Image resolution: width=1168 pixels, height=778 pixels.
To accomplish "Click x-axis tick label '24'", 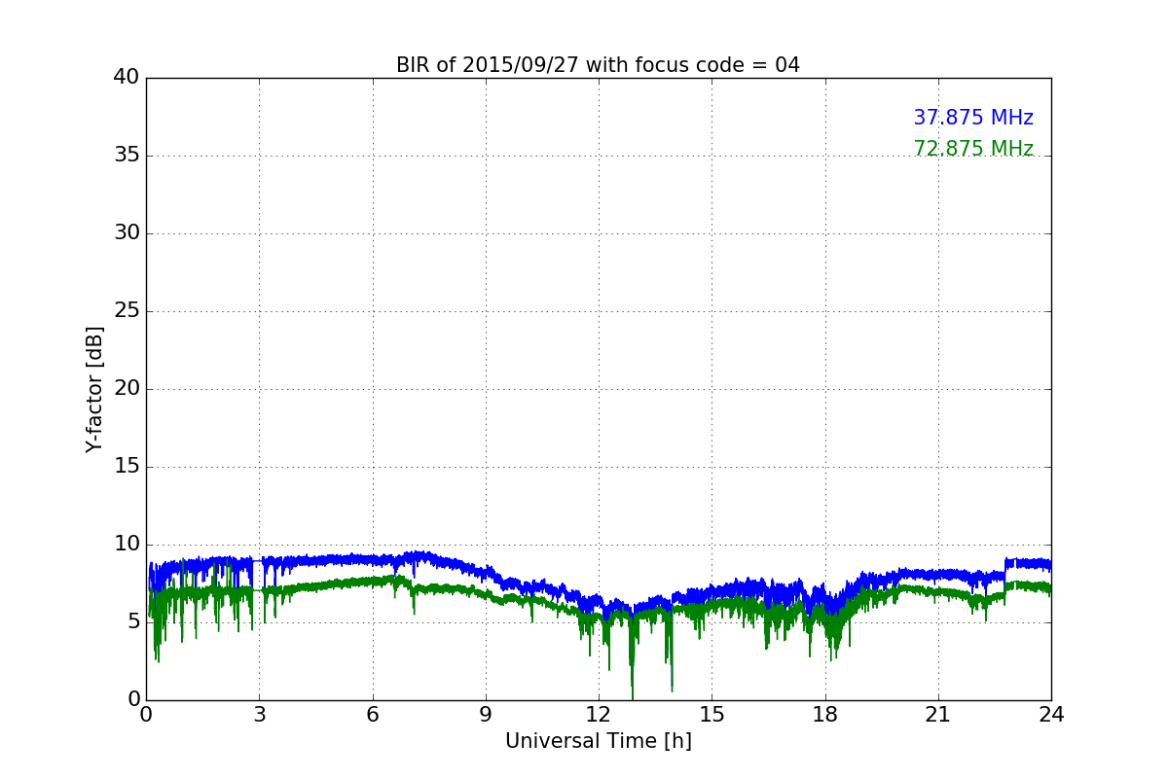I will (x=1051, y=715).
